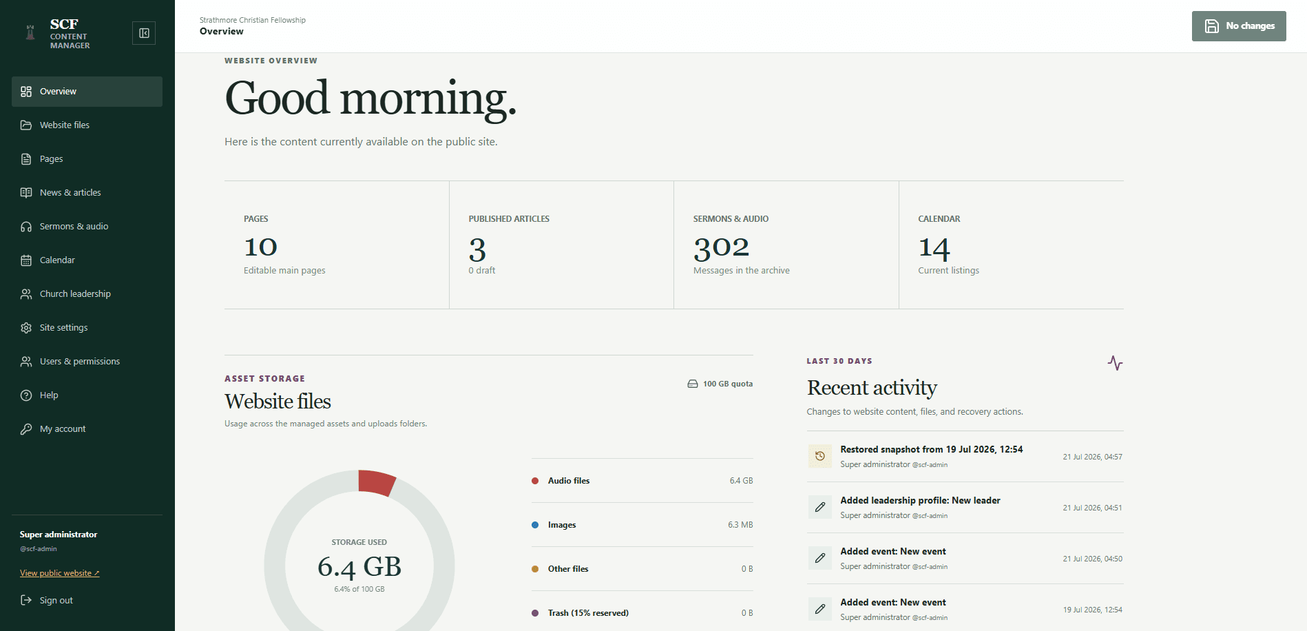Click the Site settings gear icon
This screenshot has width=1307, height=631.
click(x=26, y=328)
